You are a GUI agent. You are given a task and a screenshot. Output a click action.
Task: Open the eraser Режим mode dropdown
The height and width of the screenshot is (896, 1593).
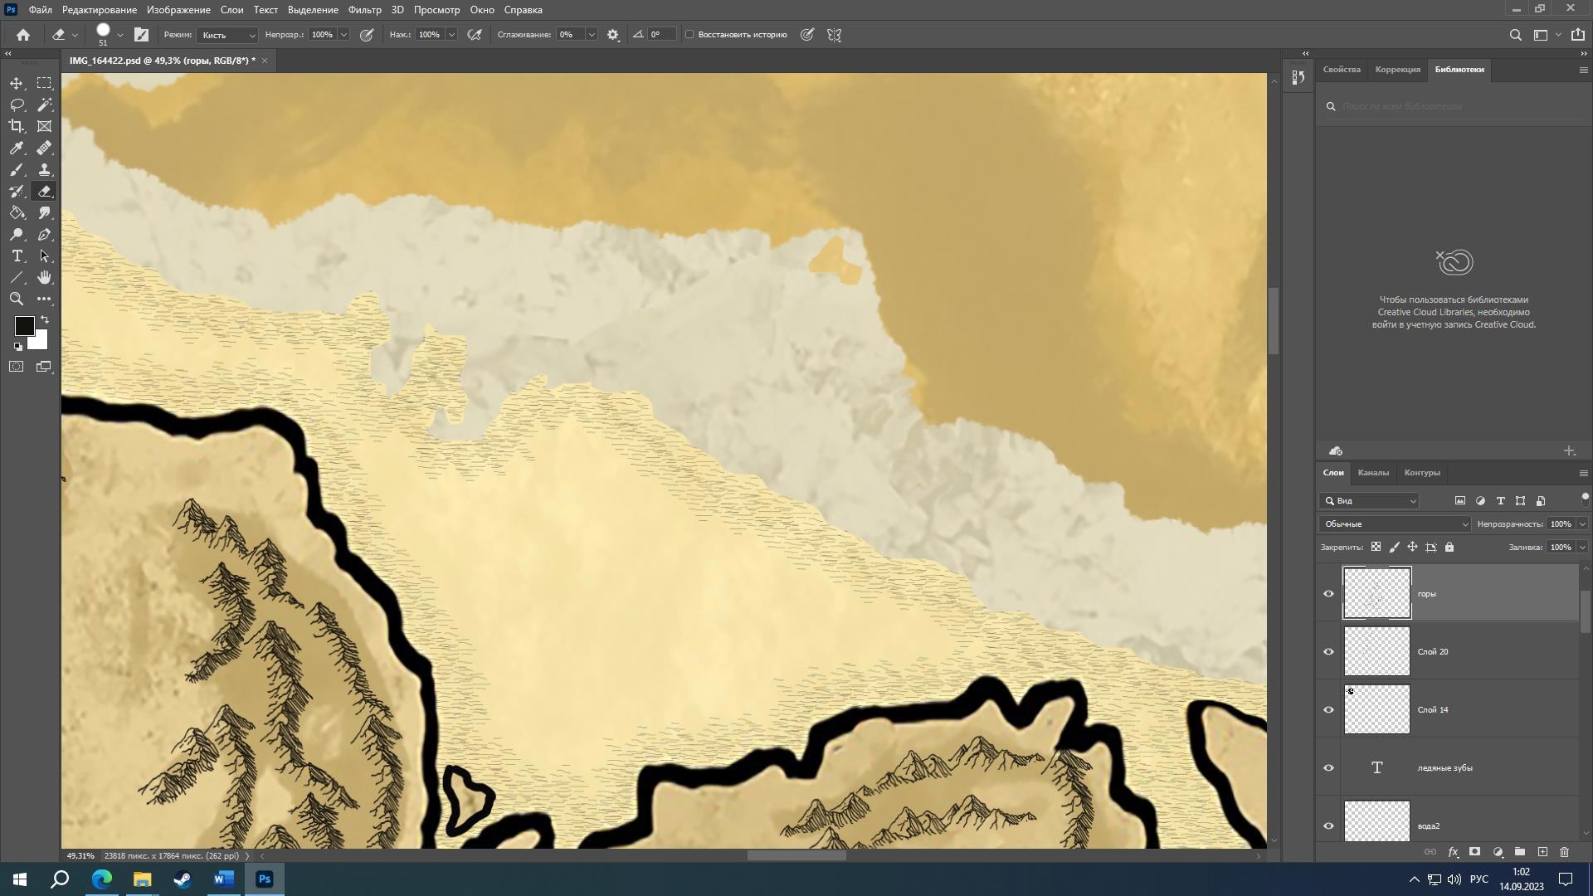coord(228,35)
